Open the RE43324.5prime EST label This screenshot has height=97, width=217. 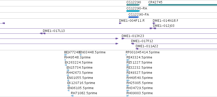139,57
